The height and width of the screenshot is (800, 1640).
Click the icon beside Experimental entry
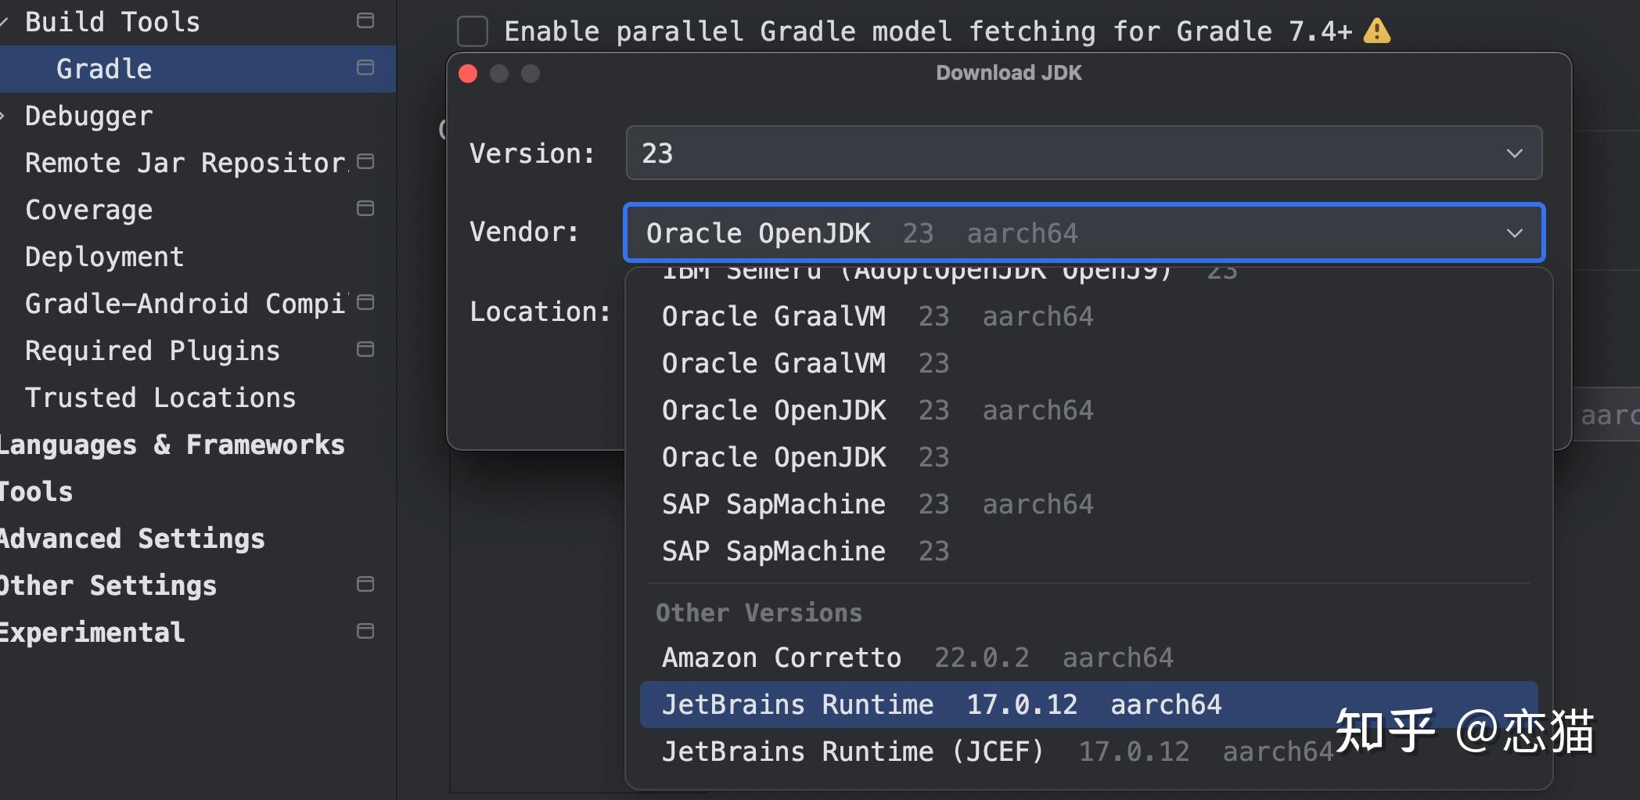tap(365, 631)
